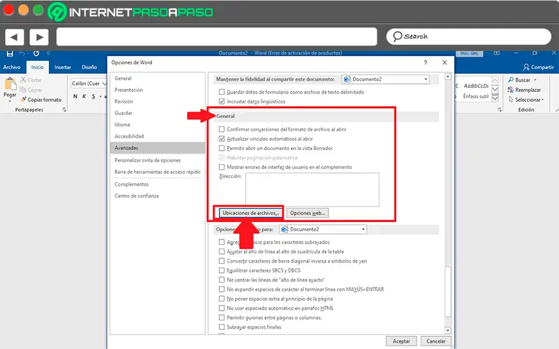Click the green macOS maximize dot
The height and width of the screenshot is (349, 559).
(x=38, y=10)
